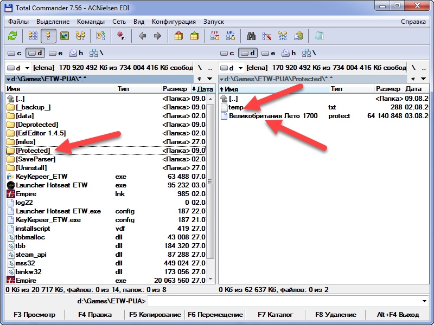
Task: Open the FTP connect icon
Action: pyautogui.click(x=215, y=36)
